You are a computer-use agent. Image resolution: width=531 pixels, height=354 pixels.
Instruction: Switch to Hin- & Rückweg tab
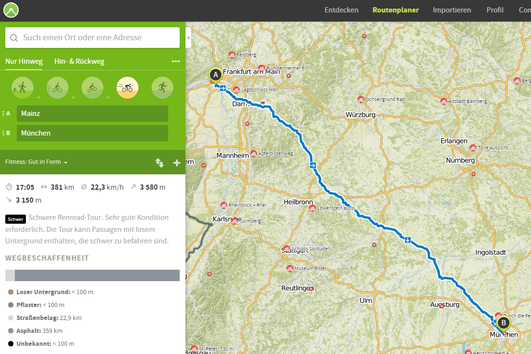tap(79, 61)
